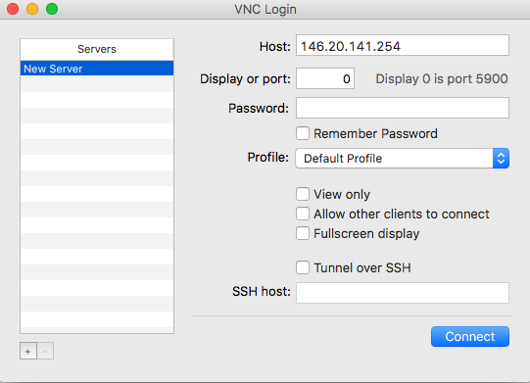Close the VNC Login window
Image resolution: width=530 pixels, height=383 pixels.
coord(13,9)
